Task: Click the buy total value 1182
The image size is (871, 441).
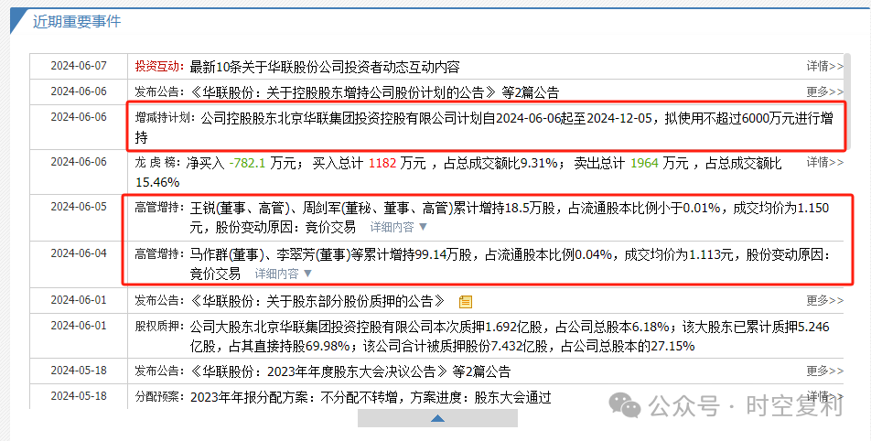Action: tap(382, 163)
